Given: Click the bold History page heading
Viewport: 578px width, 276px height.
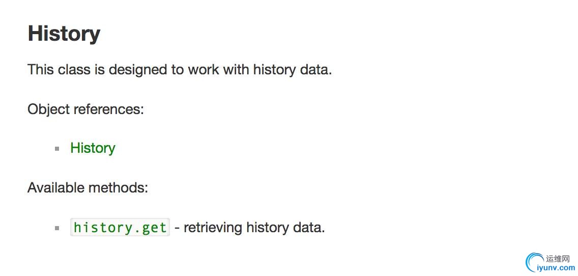Looking at the screenshot, I should point(64,34).
